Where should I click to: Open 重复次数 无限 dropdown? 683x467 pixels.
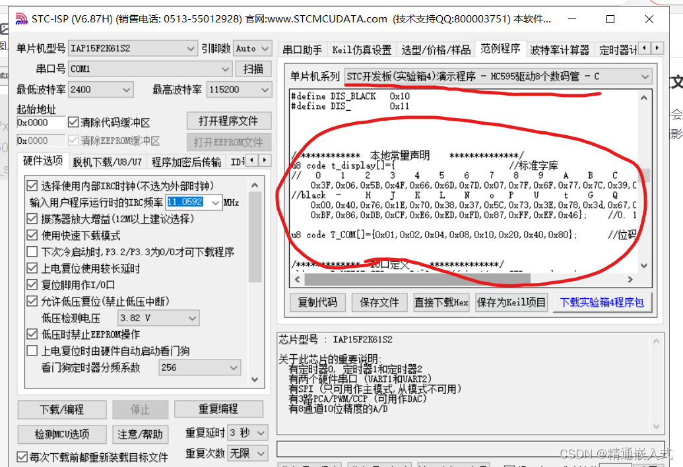(247, 454)
